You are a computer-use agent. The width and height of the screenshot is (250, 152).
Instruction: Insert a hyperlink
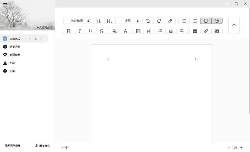coord(206,31)
